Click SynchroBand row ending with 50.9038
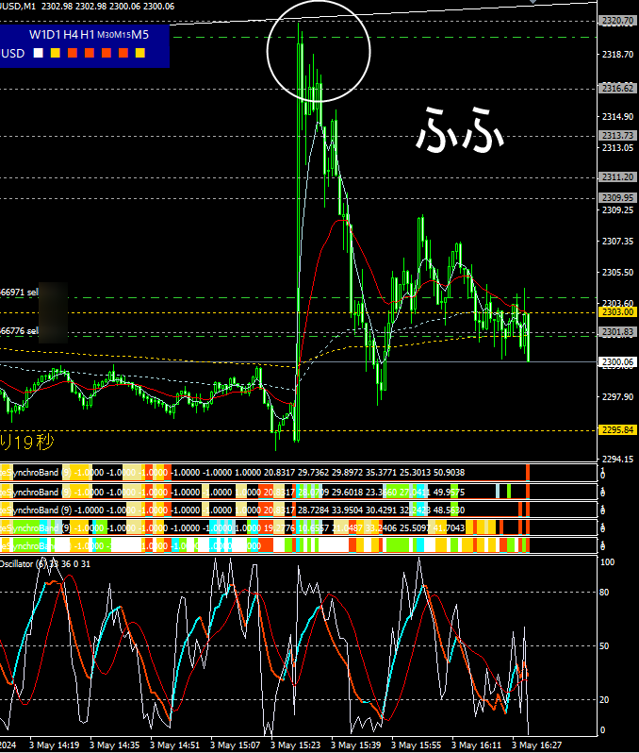 pyautogui.click(x=299, y=473)
